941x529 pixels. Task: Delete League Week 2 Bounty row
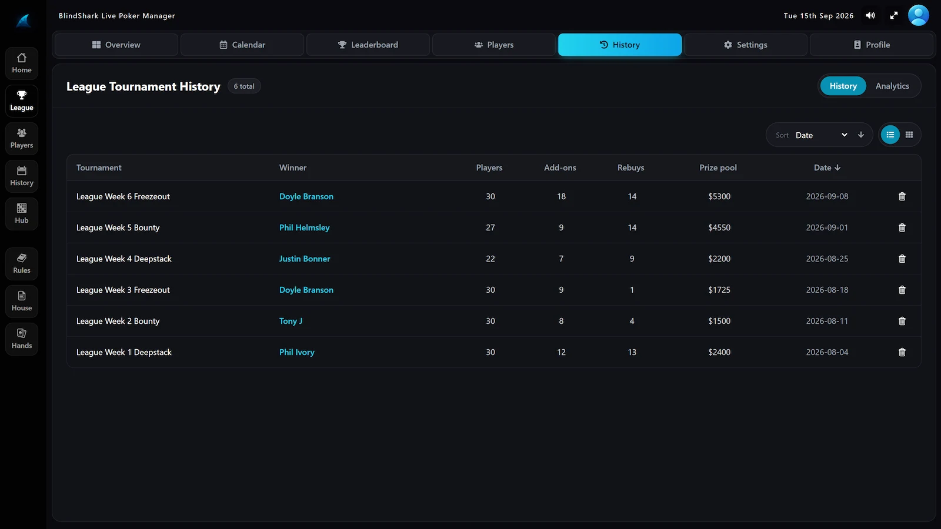point(902,321)
